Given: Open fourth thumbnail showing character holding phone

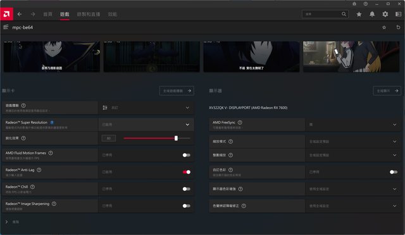Looking at the screenshot, I should coord(351,56).
